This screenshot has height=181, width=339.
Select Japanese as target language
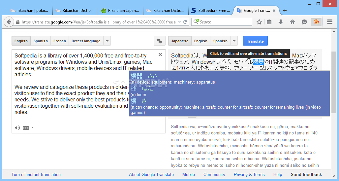180,41
